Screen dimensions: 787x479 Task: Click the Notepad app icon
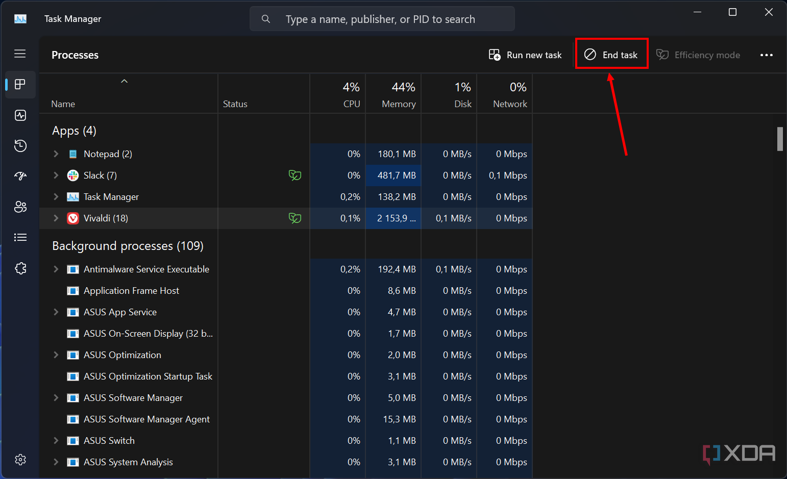click(73, 154)
